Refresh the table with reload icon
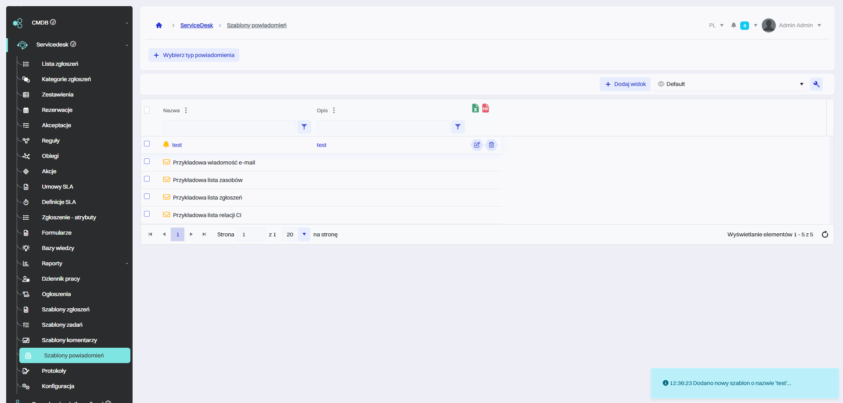Image resolution: width=843 pixels, height=403 pixels. [825, 235]
